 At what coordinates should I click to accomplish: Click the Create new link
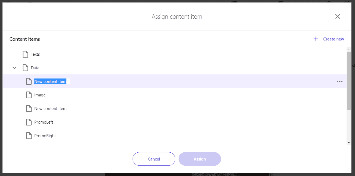point(333,39)
